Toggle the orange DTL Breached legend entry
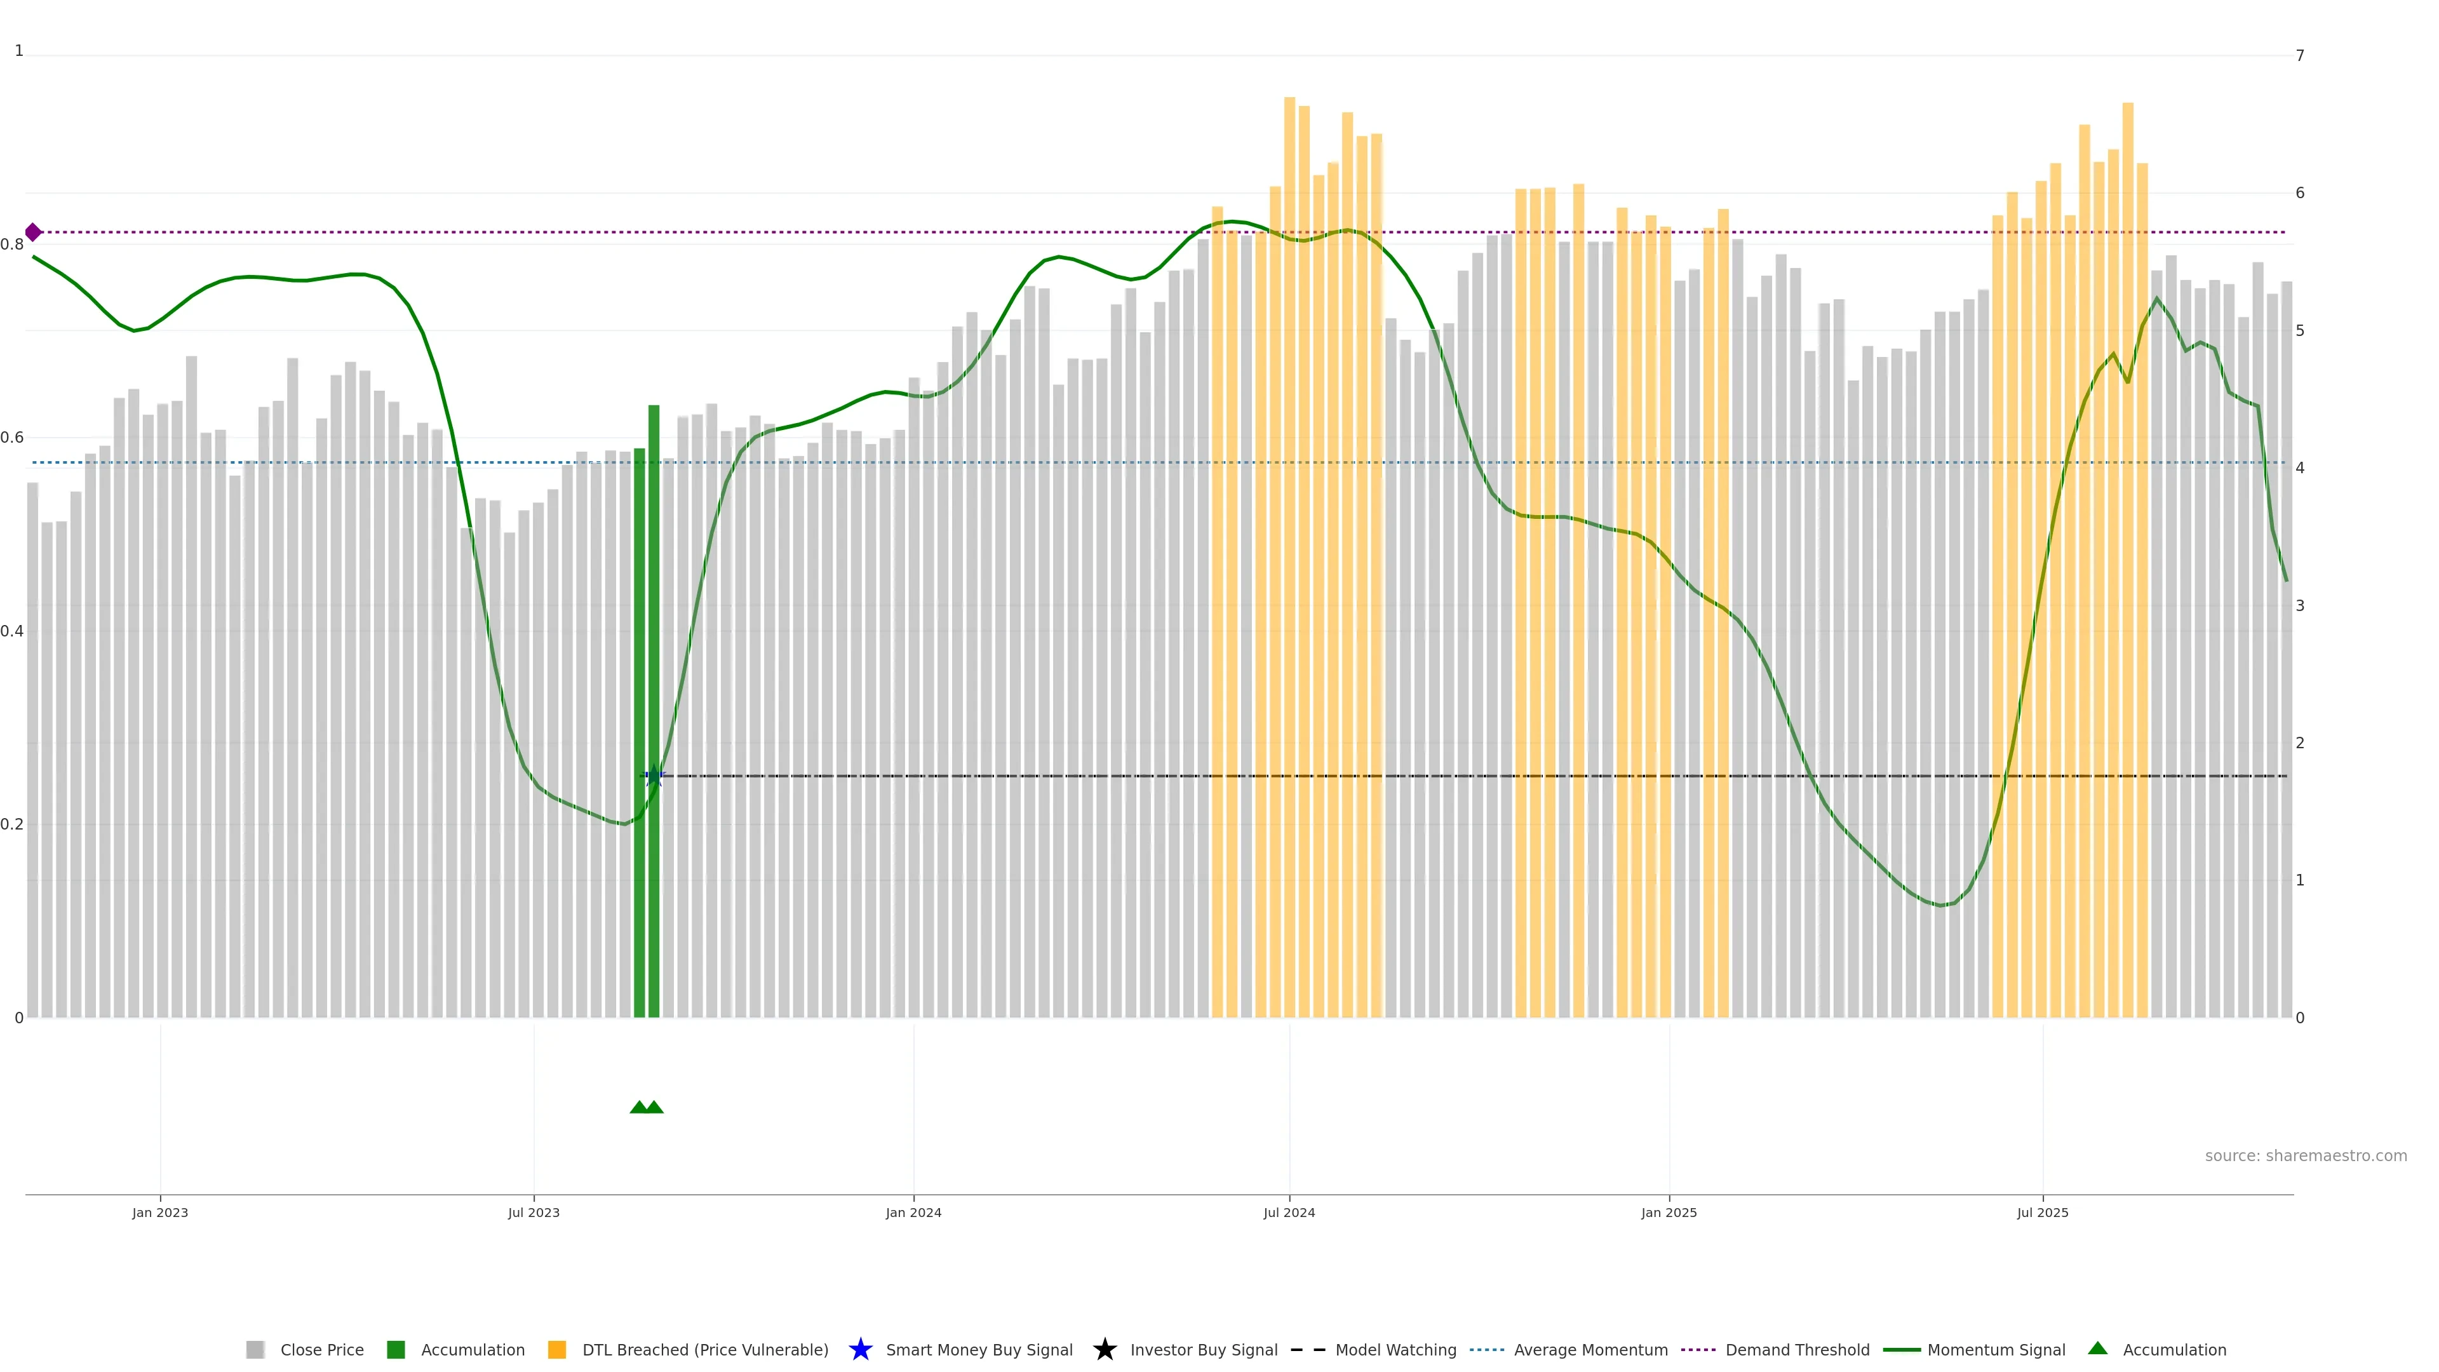This screenshot has height=1372, width=2439. coord(557,1349)
